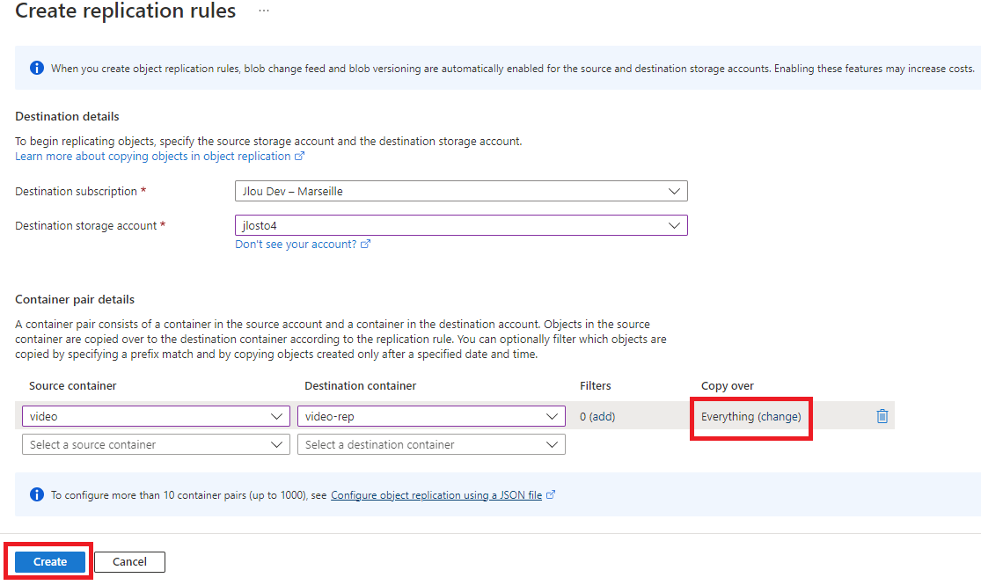Click the 'Copy over' column header
Viewport: 981px width, 585px height.
[727, 386]
